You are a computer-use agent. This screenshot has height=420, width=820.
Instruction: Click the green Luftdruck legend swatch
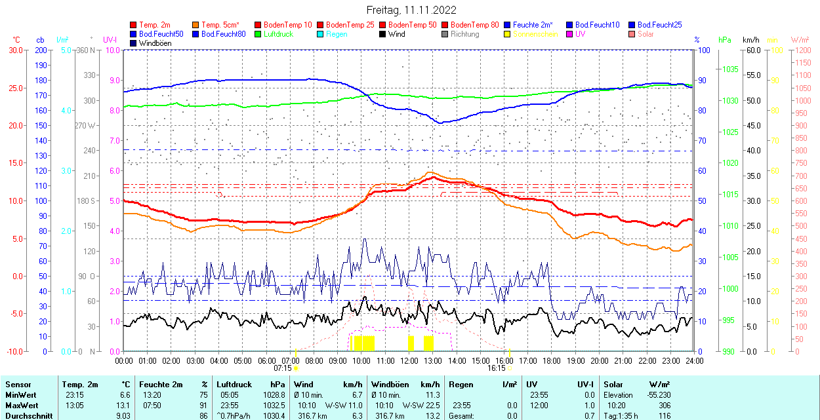pyautogui.click(x=258, y=34)
